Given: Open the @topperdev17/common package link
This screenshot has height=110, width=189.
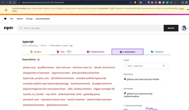Looking at the screenshot, I should (36, 73).
